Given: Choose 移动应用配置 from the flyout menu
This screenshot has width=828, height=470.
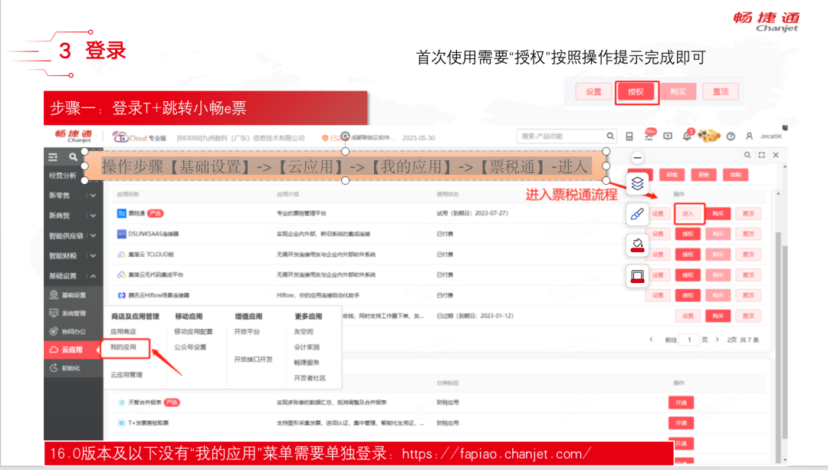Looking at the screenshot, I should point(193,332).
